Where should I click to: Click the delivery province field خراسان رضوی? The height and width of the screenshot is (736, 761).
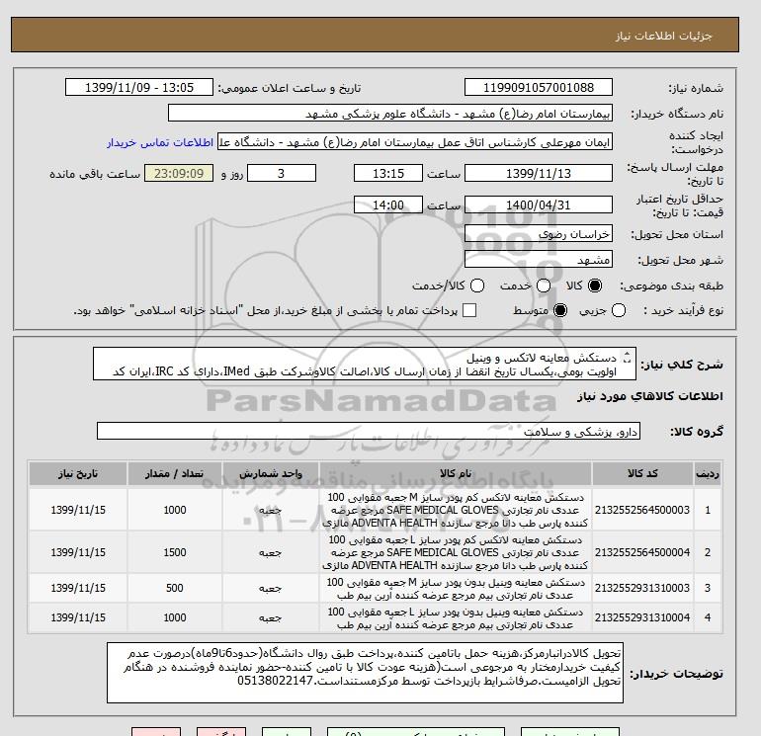point(539,234)
